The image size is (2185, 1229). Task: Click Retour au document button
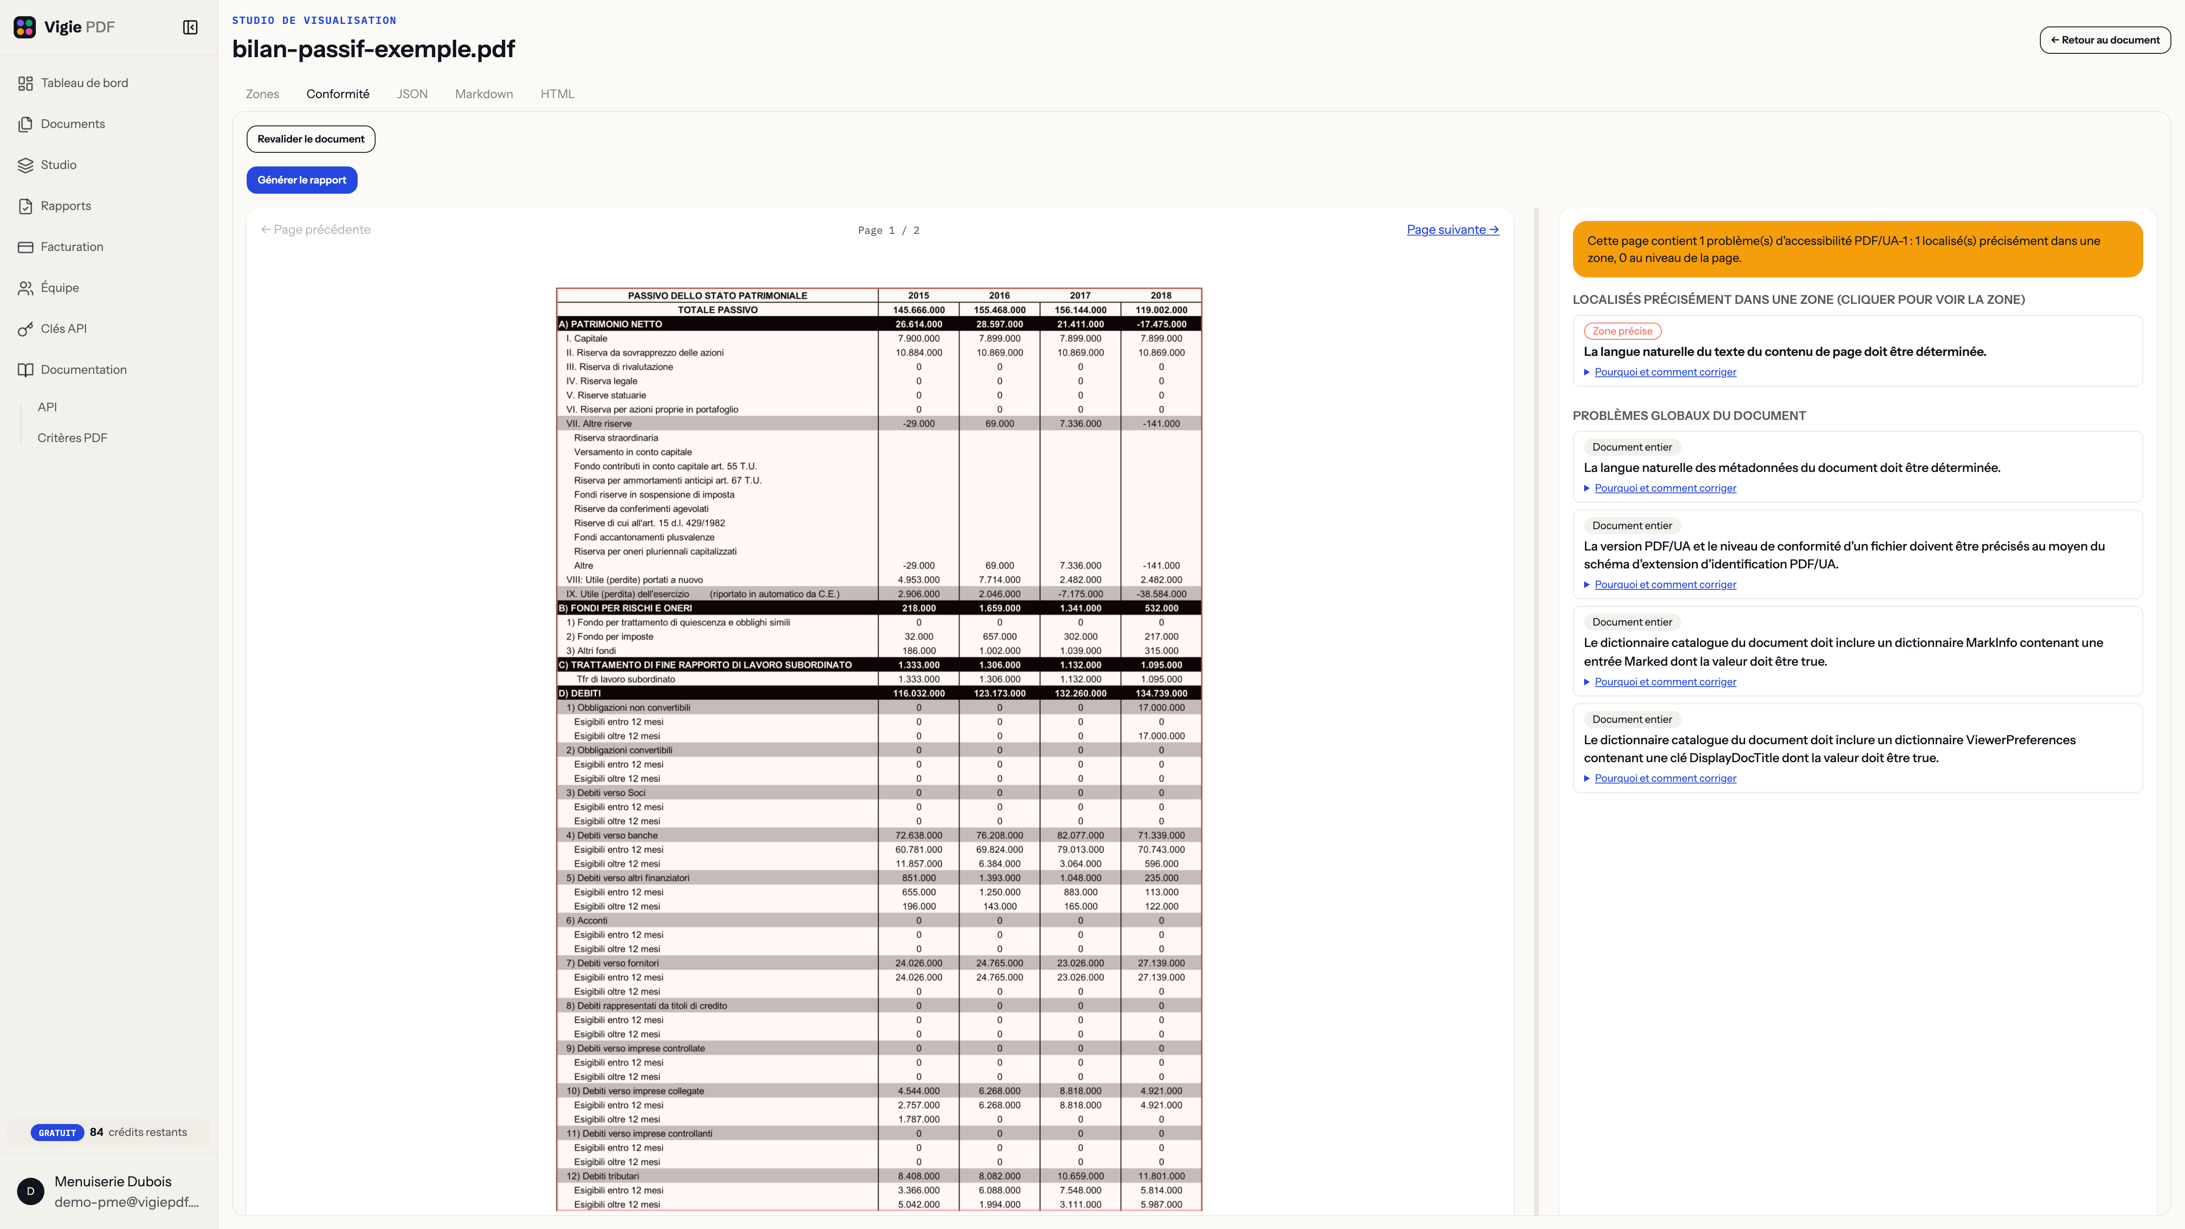(2104, 40)
